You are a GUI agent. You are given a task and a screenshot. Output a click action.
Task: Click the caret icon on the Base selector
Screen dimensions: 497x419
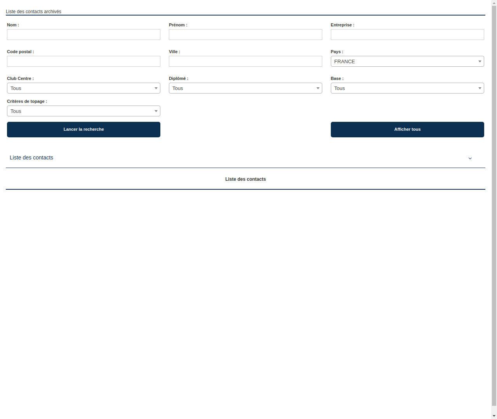pos(480,88)
